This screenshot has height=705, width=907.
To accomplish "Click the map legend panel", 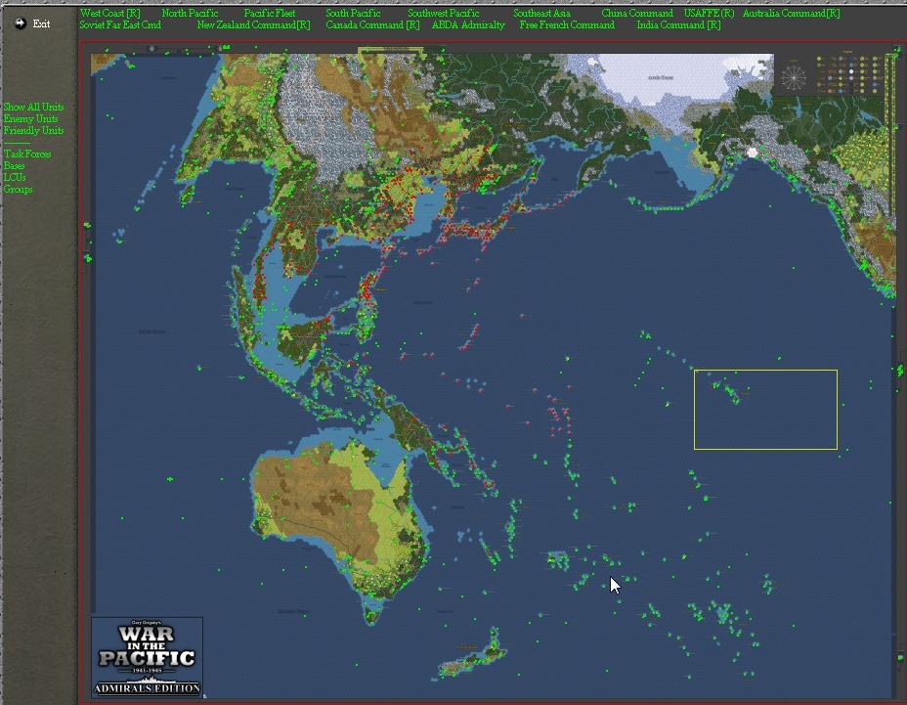I will [849, 71].
